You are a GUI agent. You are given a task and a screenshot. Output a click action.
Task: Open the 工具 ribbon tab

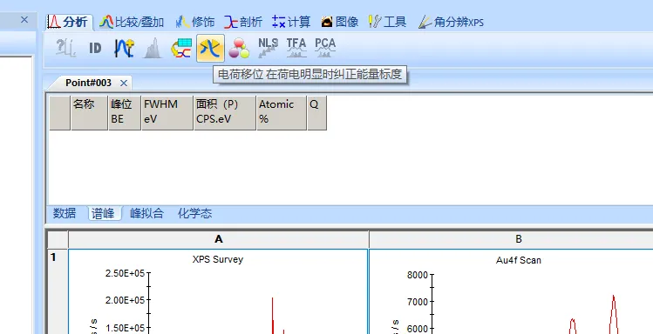click(x=387, y=22)
